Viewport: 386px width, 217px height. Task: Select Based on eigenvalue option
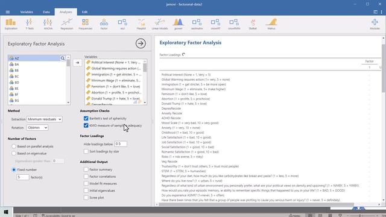(x=14, y=153)
